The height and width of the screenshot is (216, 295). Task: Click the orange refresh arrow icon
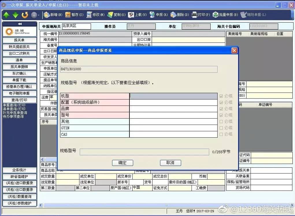25,15
